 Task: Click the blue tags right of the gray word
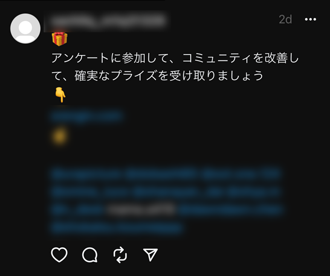(x=230, y=210)
